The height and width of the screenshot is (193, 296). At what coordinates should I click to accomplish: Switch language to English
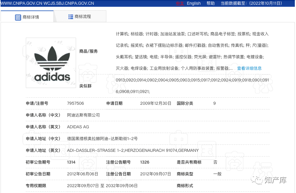194,3
